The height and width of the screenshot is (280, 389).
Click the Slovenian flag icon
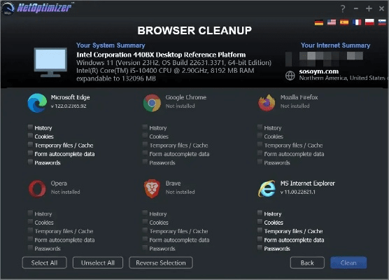[x=382, y=22]
